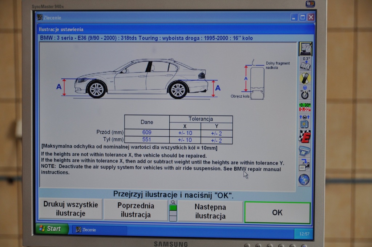Click the X tolerance +/- 10 for Przód
Image resolution: width=372 pixels, height=247 pixels.
[185, 133]
